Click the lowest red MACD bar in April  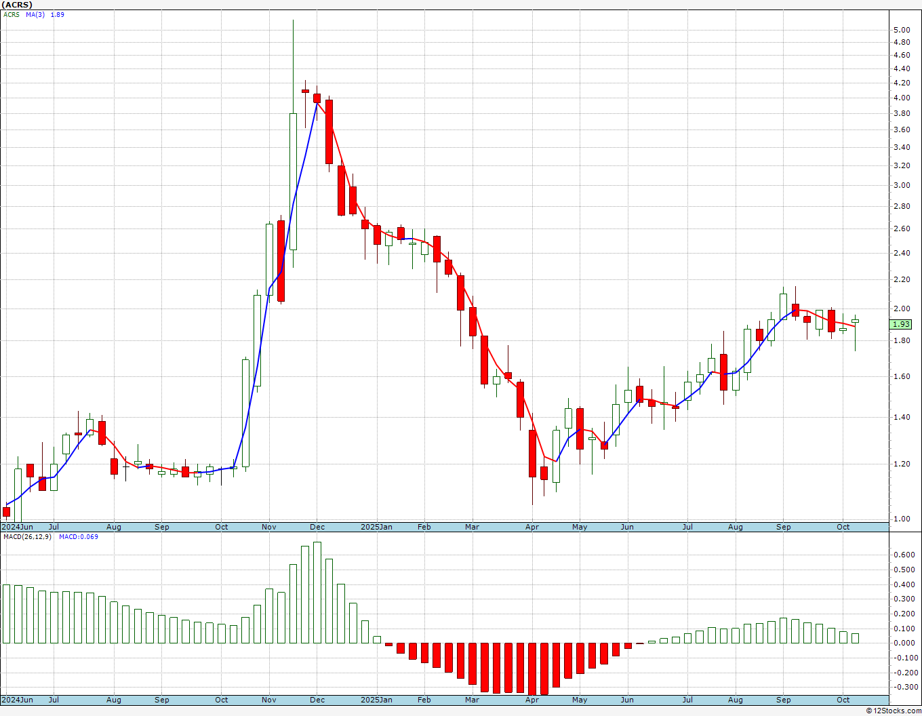(x=533, y=669)
